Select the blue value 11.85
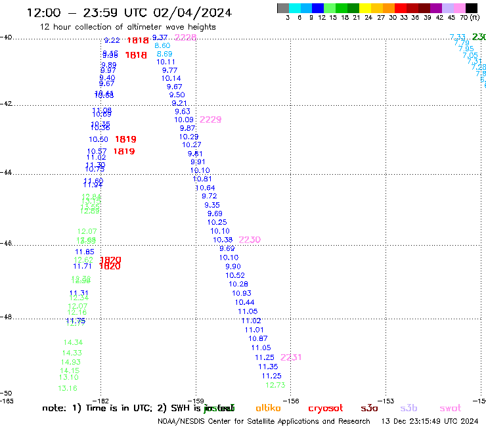This screenshot has height=427, width=486. point(85,252)
